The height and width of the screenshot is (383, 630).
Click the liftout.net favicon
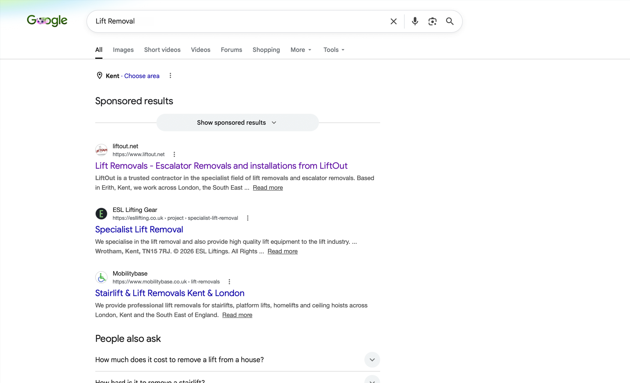click(x=101, y=150)
